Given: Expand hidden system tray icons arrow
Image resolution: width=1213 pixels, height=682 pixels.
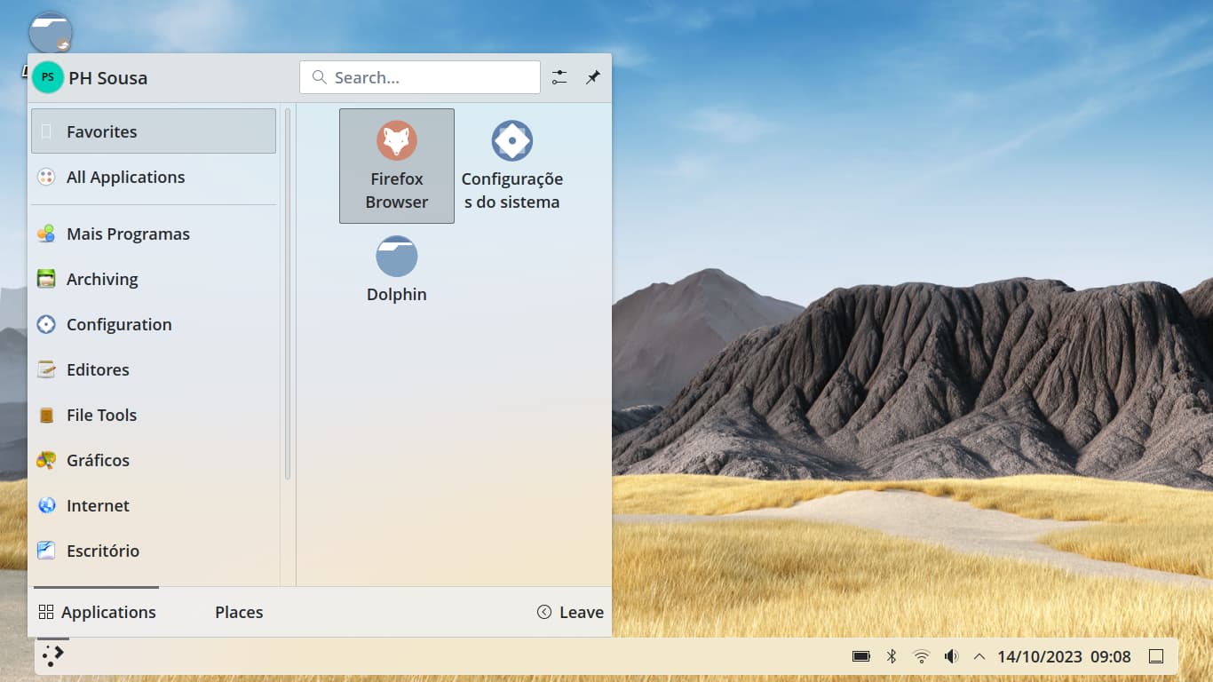Looking at the screenshot, I should click(x=979, y=656).
